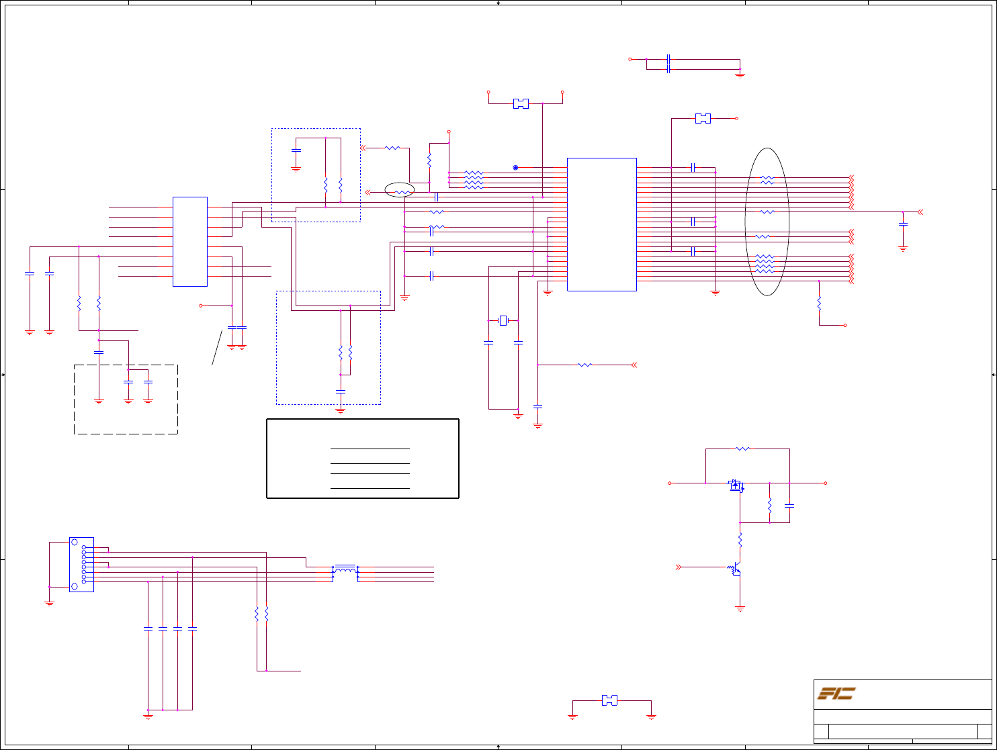Viewport: 997px width, 750px height.
Task: Select the bordered table box with horizontal lines
Action: coord(363,459)
